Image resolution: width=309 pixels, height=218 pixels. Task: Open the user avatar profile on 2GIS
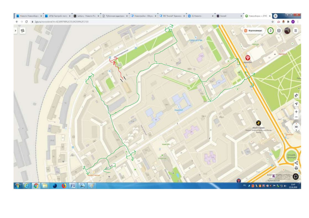click(287, 31)
